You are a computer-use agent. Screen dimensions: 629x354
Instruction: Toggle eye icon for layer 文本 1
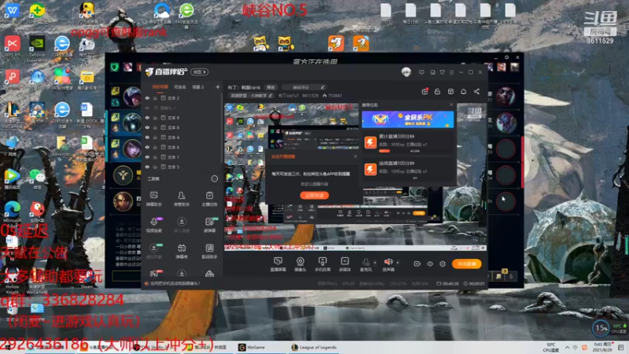[147, 157]
